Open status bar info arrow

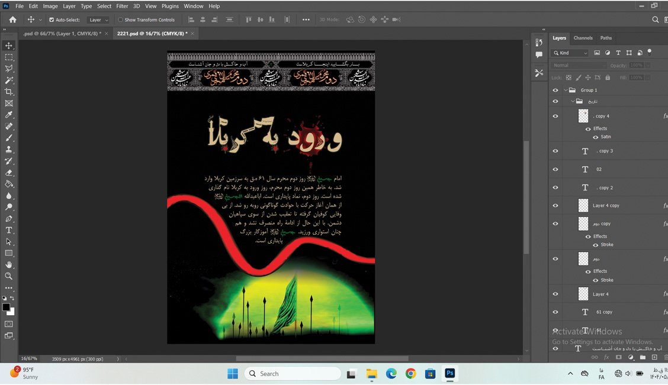(118, 359)
